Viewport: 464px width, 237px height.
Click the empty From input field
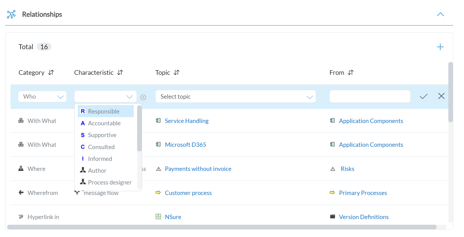point(370,97)
